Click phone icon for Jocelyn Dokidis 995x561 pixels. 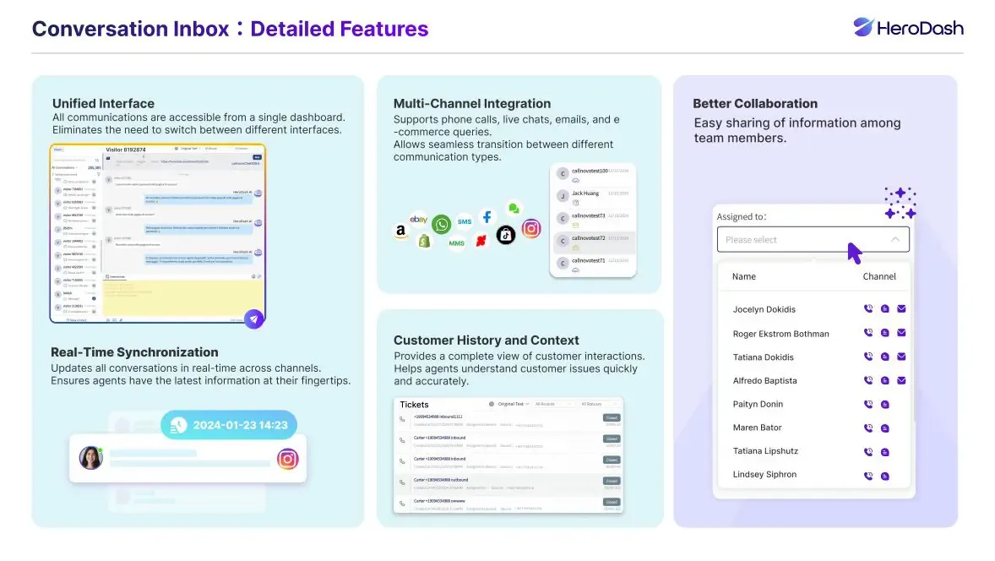point(868,309)
